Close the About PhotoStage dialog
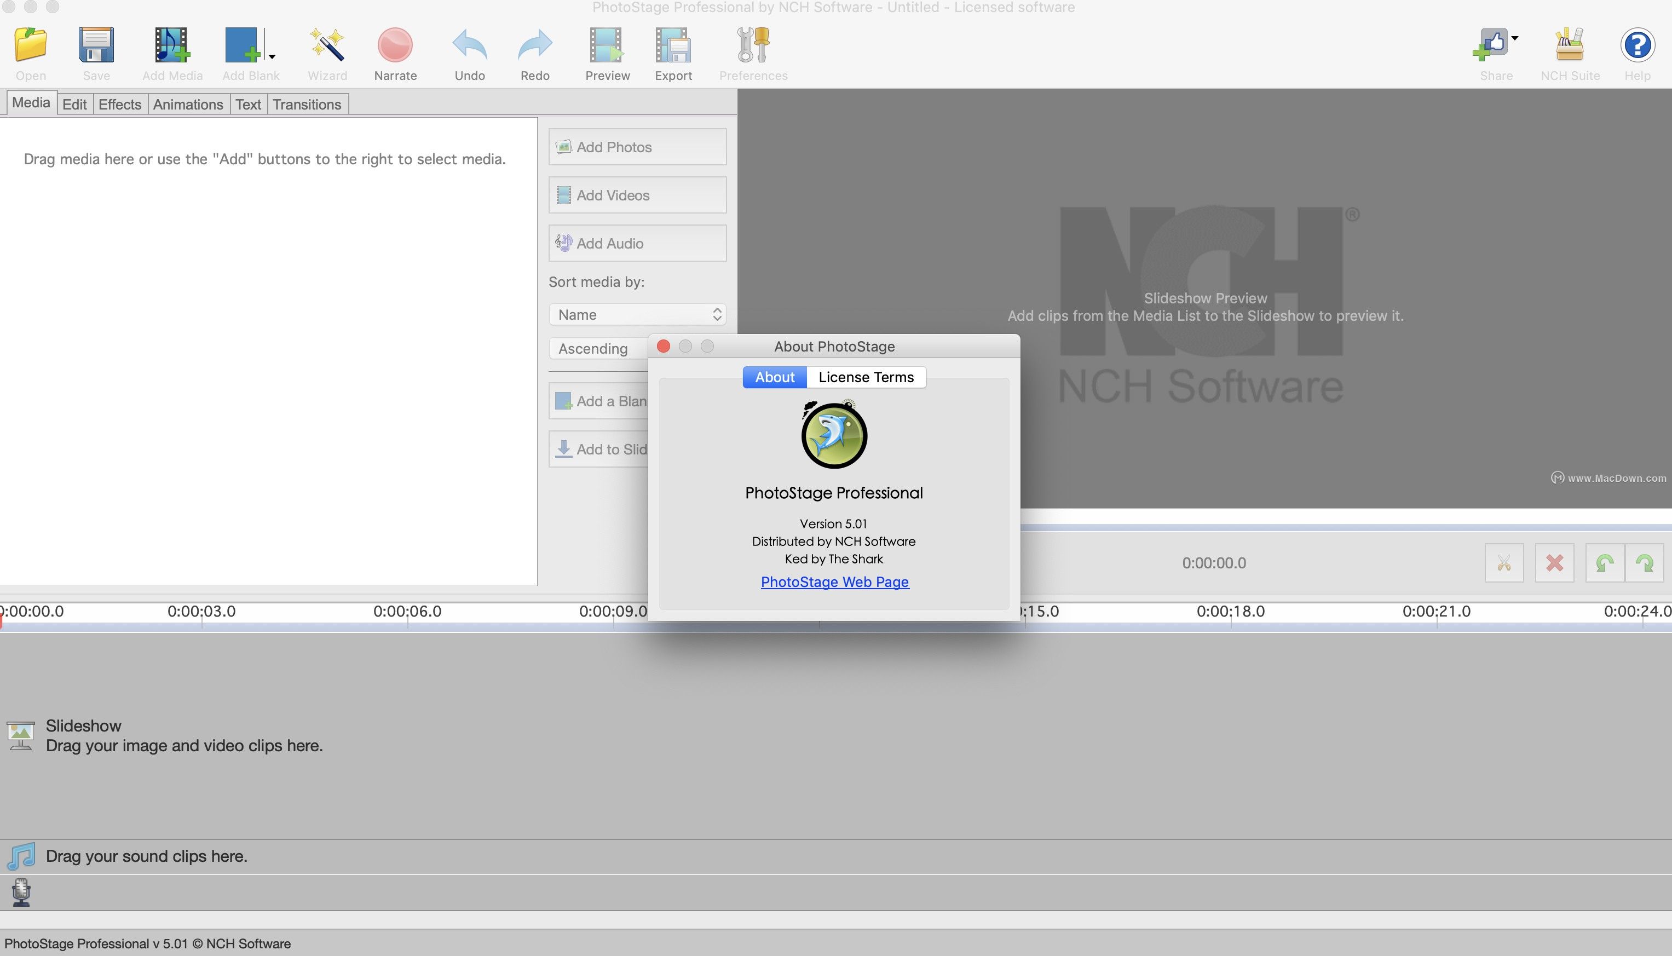The height and width of the screenshot is (956, 1672). (663, 346)
